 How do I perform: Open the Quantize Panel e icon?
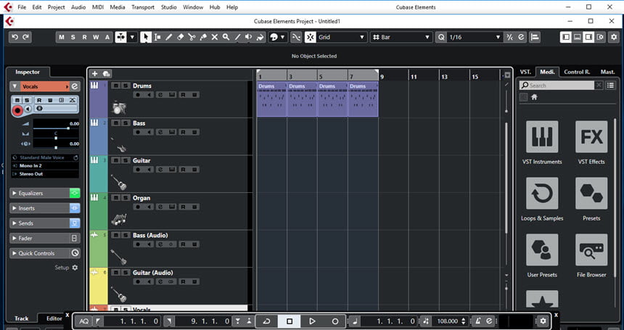click(521, 37)
